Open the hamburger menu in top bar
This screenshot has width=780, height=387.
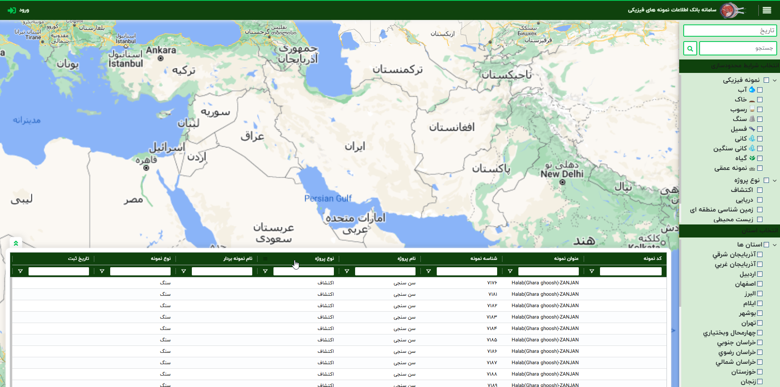[767, 10]
